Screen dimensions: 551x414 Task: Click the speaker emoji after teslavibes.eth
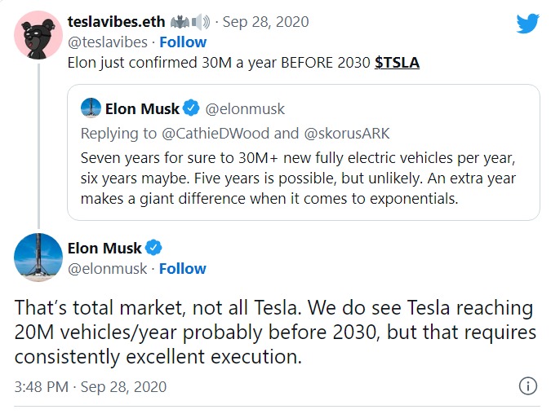pyautogui.click(x=201, y=22)
